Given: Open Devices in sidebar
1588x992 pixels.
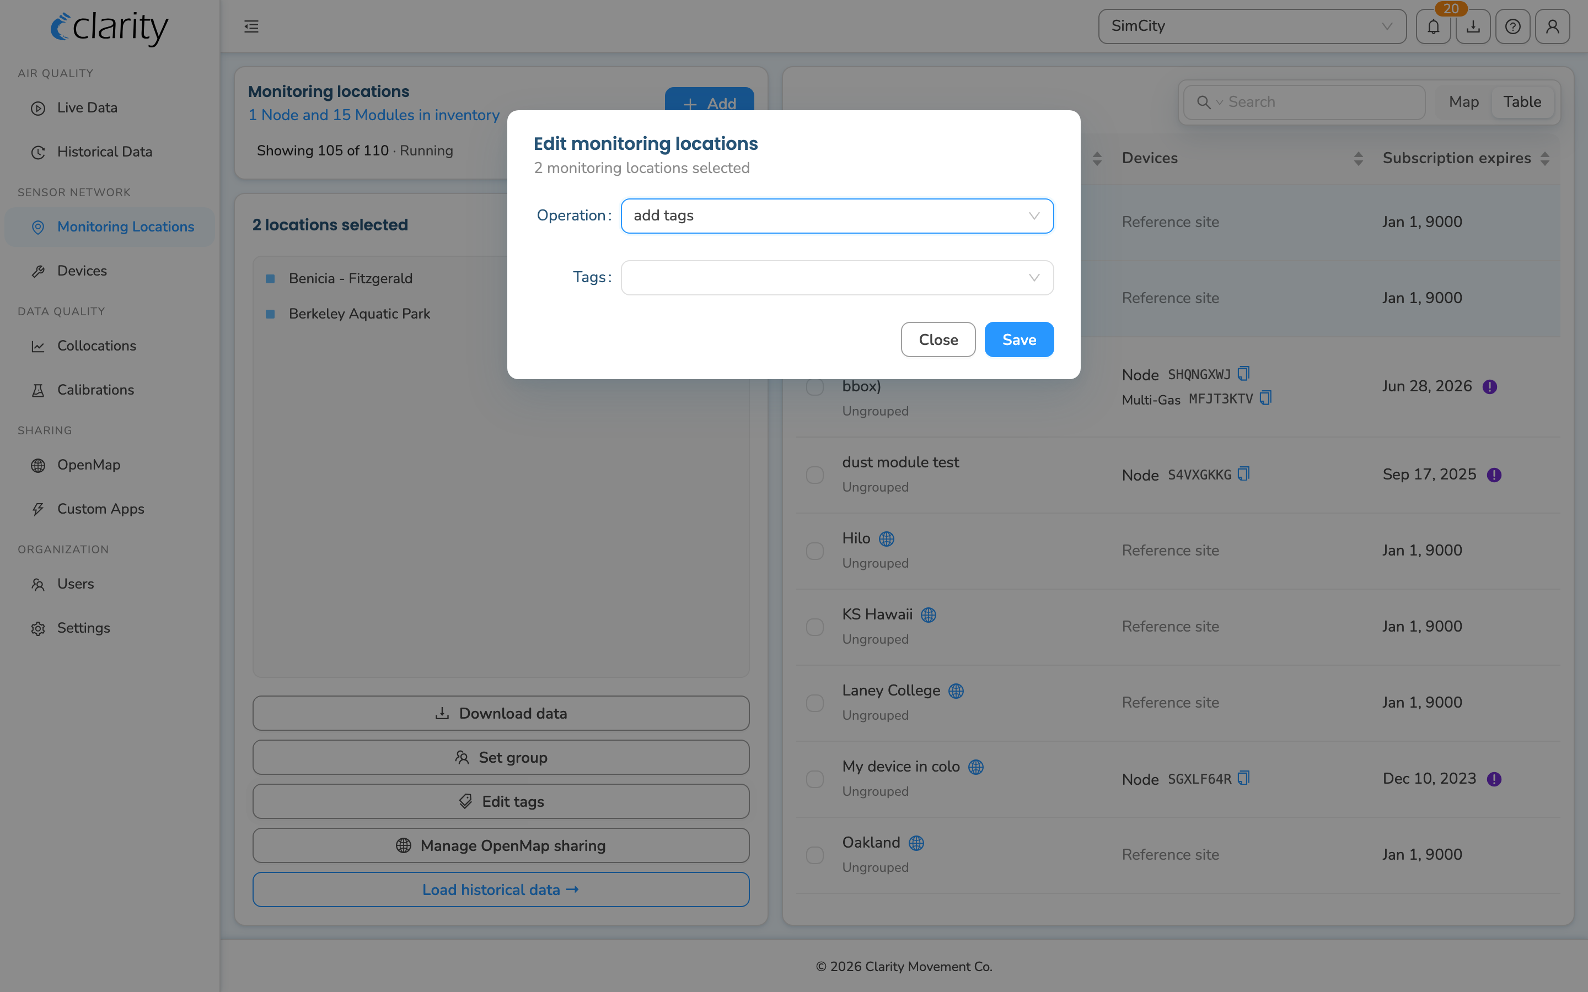Looking at the screenshot, I should coord(110,270).
